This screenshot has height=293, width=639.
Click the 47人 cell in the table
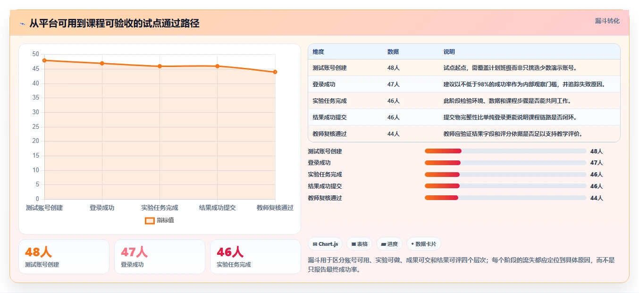pos(394,84)
